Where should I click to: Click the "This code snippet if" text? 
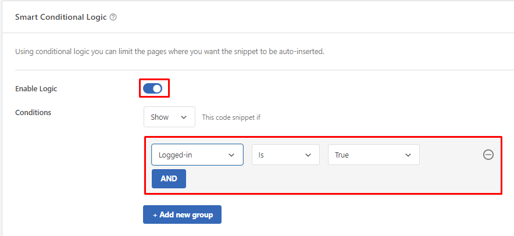point(231,117)
